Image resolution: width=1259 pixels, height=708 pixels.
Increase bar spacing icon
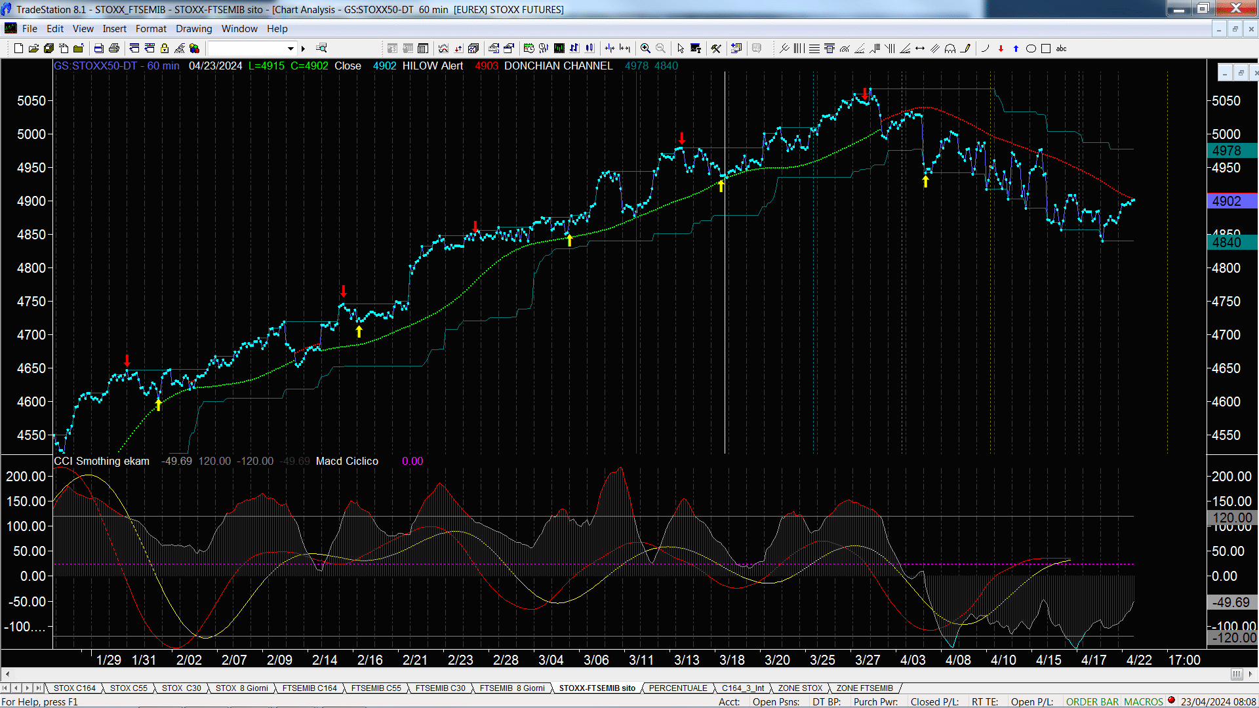625,49
